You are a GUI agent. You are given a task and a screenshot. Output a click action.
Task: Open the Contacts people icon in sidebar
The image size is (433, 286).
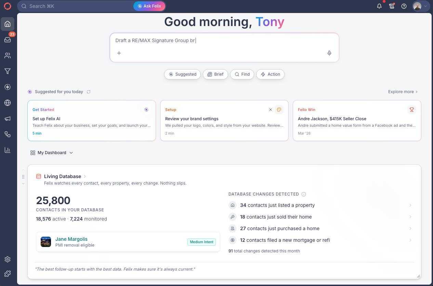tap(8, 55)
